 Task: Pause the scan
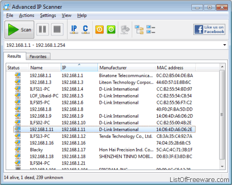(x=42, y=29)
